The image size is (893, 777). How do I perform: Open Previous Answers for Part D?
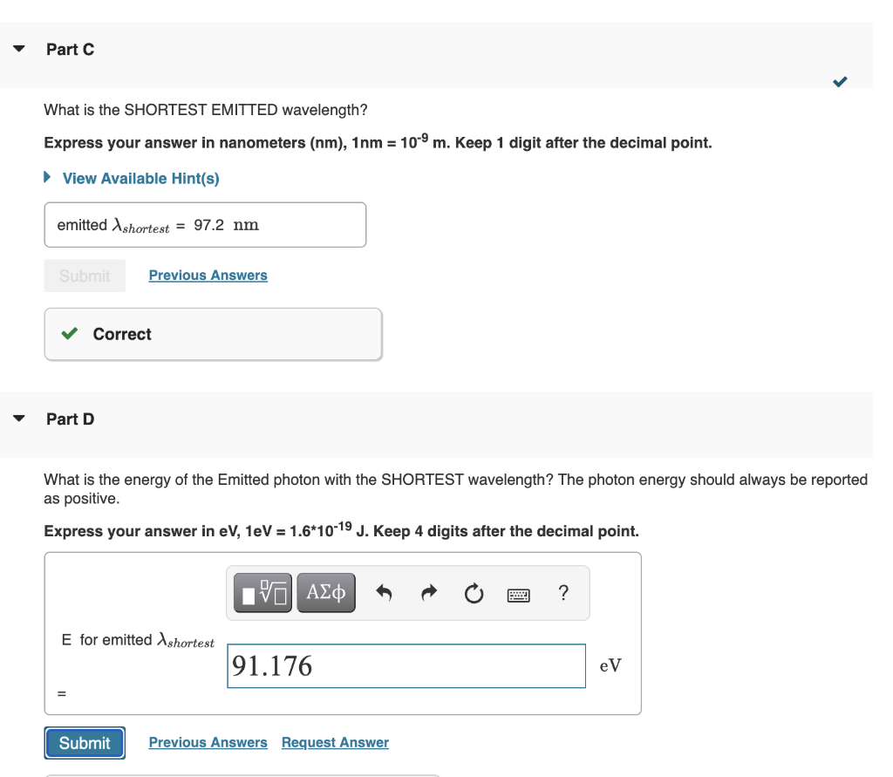click(208, 742)
